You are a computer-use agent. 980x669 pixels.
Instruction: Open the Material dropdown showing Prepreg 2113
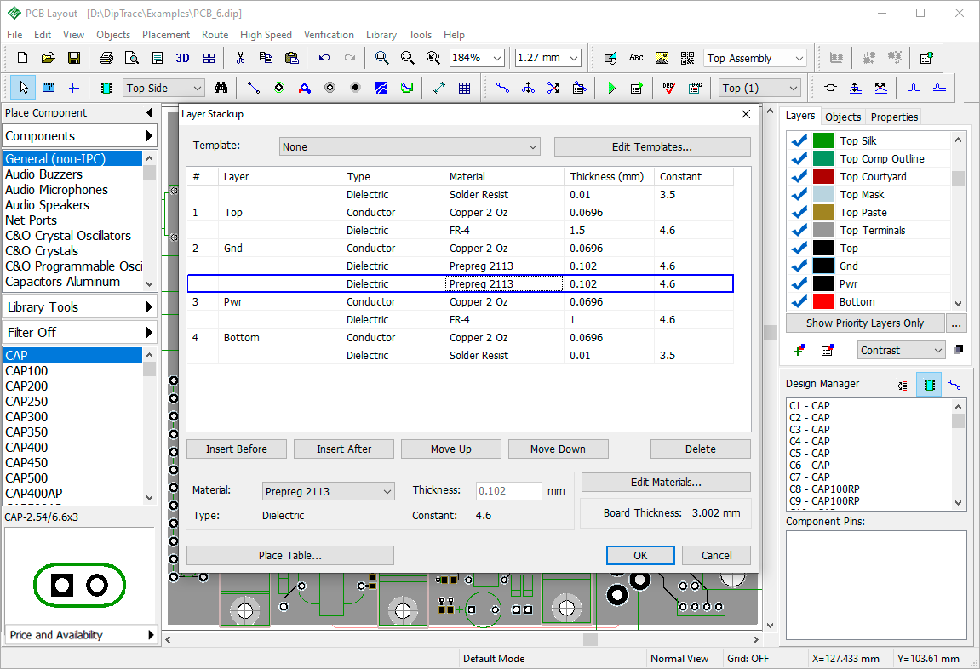(x=328, y=492)
